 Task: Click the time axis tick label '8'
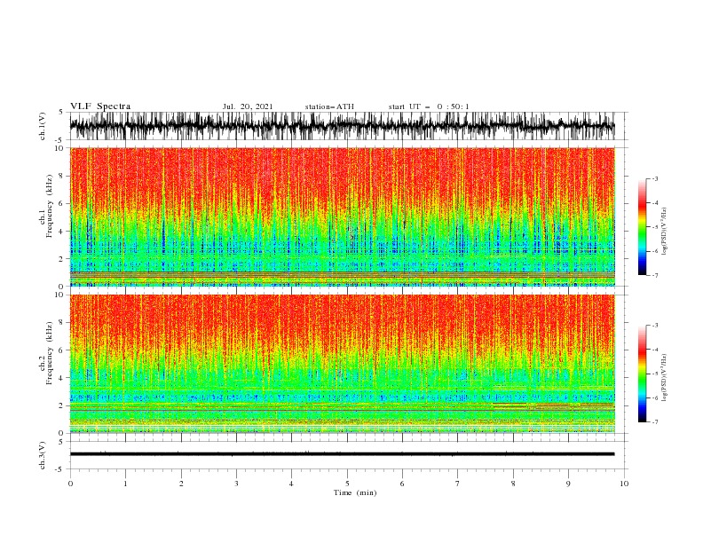513,484
